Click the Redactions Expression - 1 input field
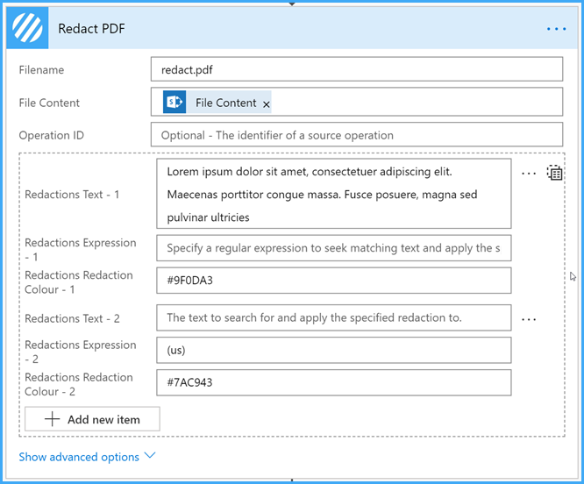Viewport: 584px width, 484px height. [334, 248]
